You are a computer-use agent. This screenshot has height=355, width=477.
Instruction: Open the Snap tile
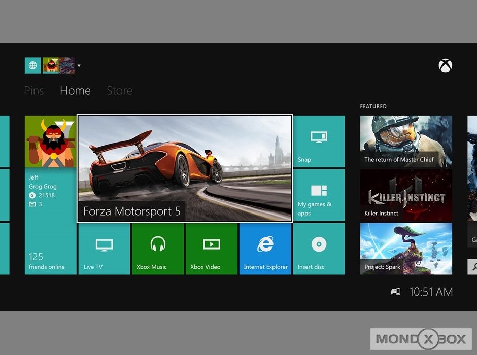(319, 141)
